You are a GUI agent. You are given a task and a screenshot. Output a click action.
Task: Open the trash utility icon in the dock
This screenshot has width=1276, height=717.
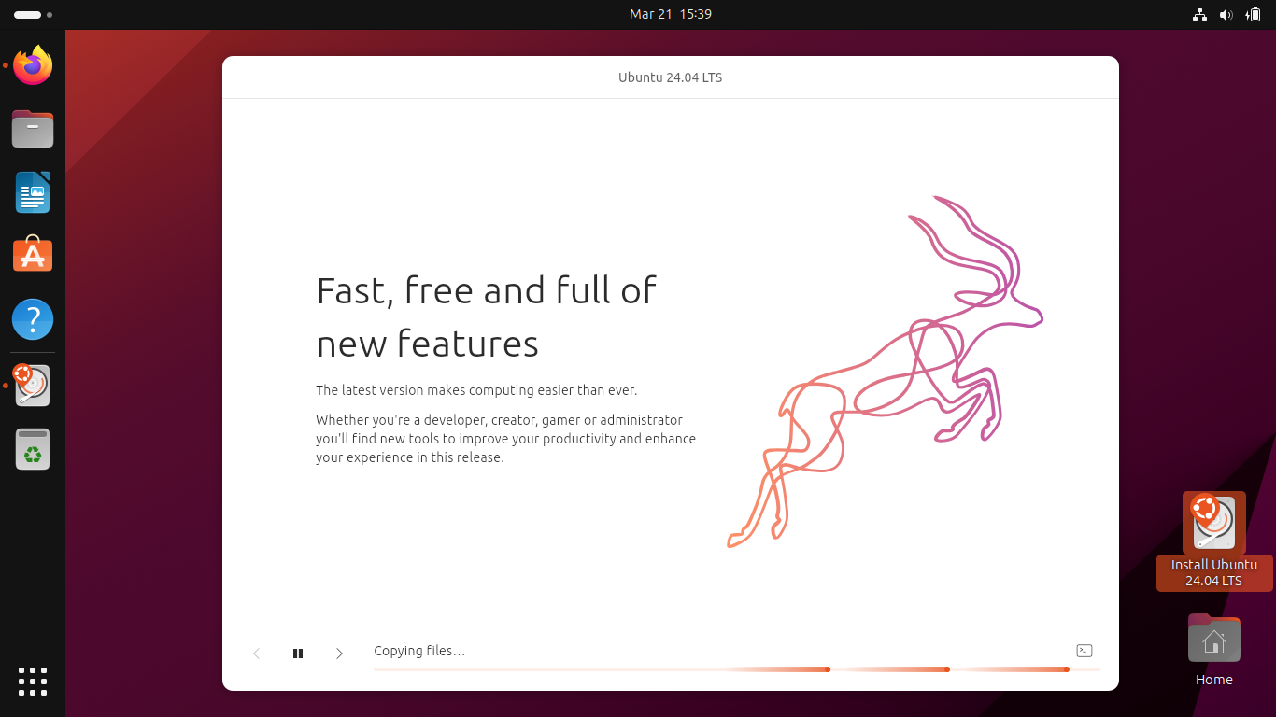(32, 449)
